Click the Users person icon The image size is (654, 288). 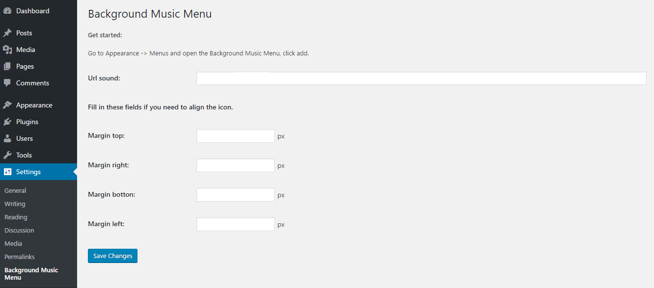click(7, 138)
